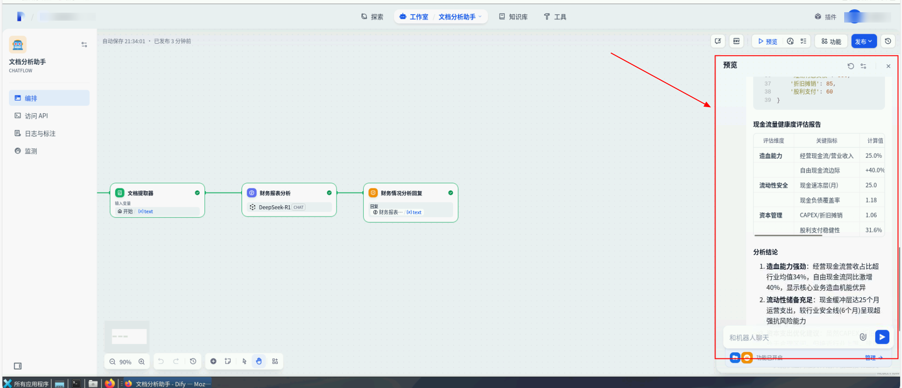Click the 文档分析助手 robot app icon
This screenshot has width=902, height=388.
(17, 45)
